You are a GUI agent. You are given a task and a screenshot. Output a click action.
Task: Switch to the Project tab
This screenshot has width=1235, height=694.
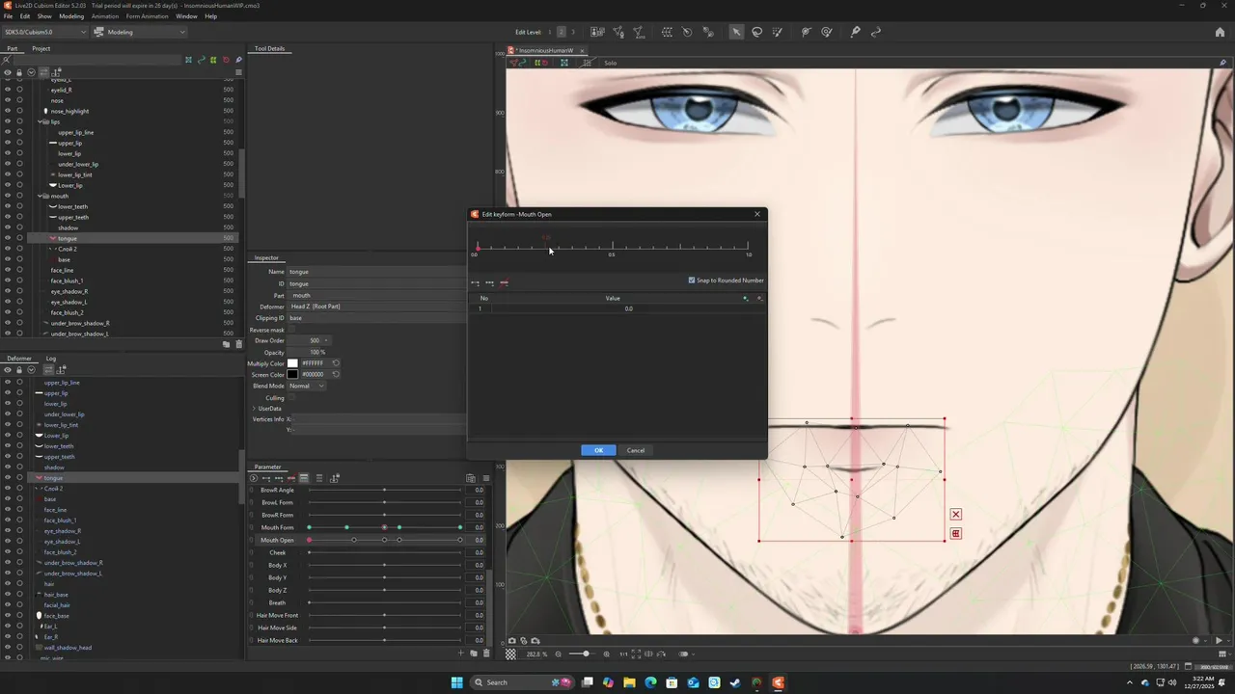pos(41,48)
